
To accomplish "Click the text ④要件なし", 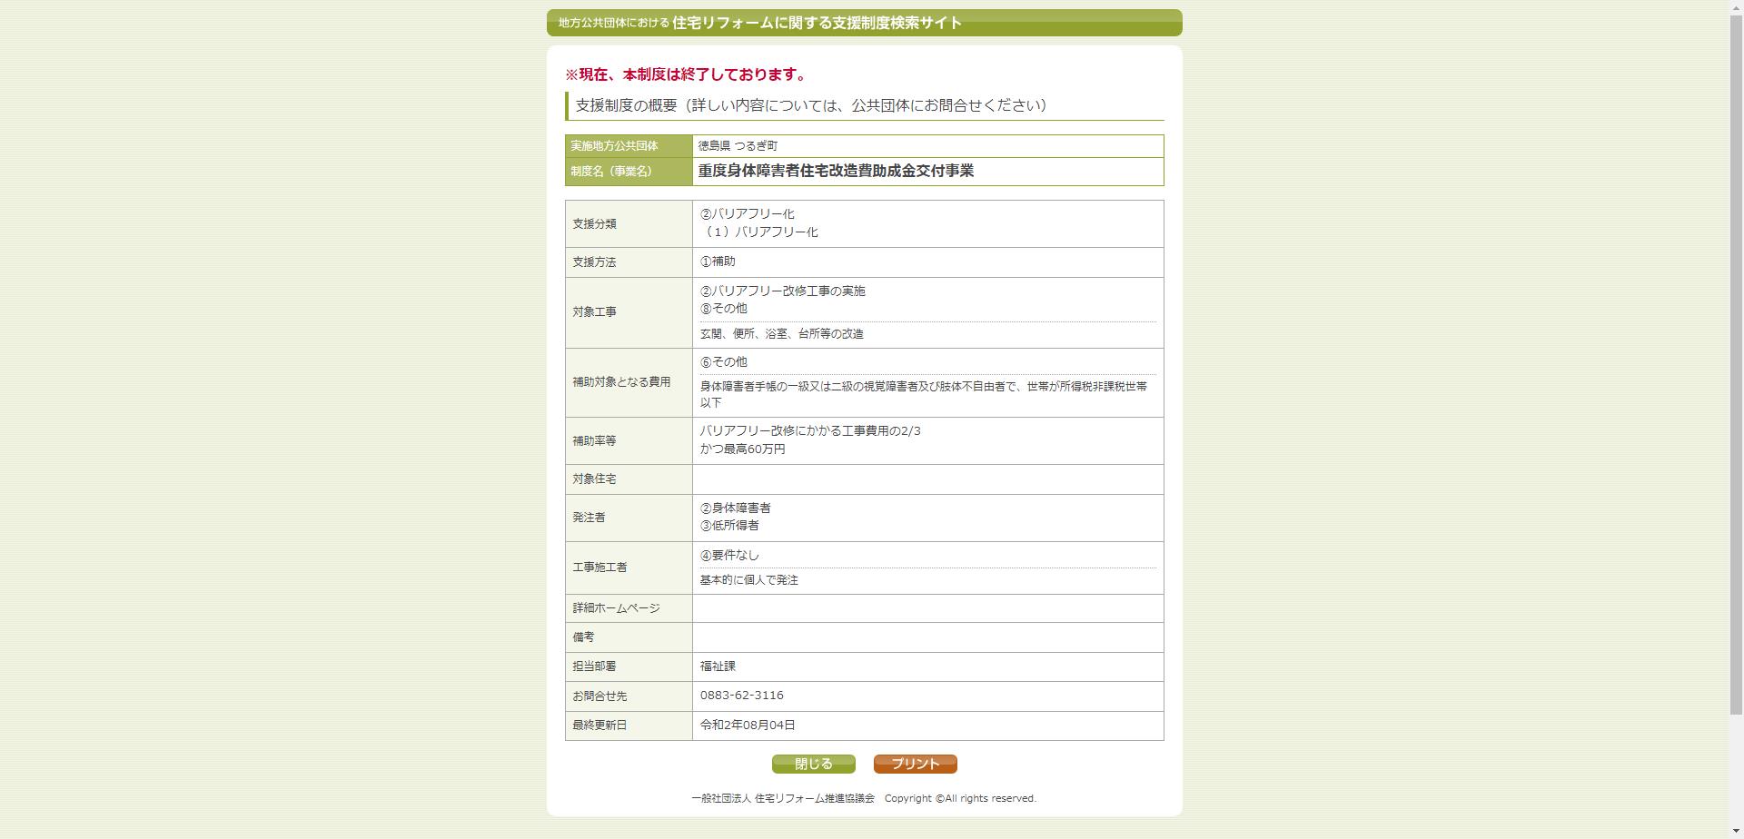I will pos(729,556).
